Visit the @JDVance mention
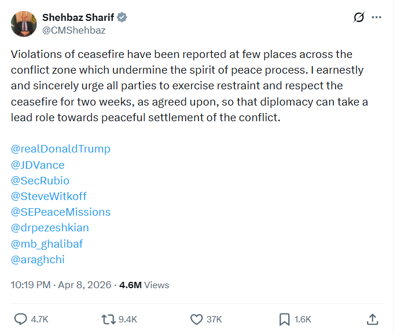The image size is (397, 334). [x=38, y=165]
